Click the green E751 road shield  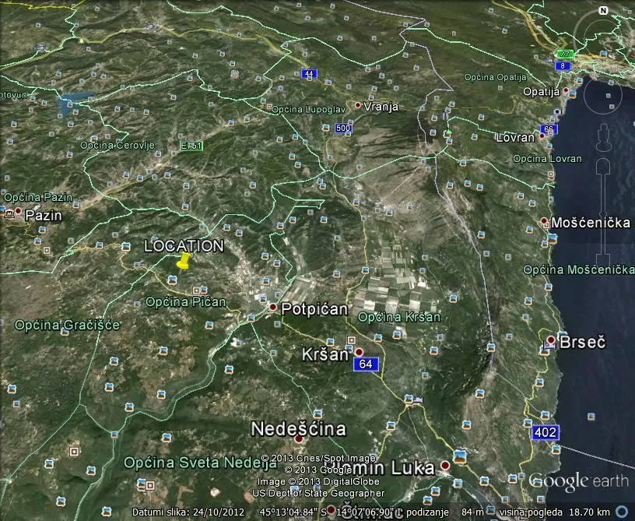(x=191, y=145)
